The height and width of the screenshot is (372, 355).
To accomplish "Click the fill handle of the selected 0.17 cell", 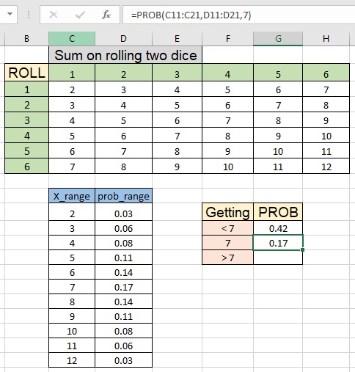I will [303, 249].
